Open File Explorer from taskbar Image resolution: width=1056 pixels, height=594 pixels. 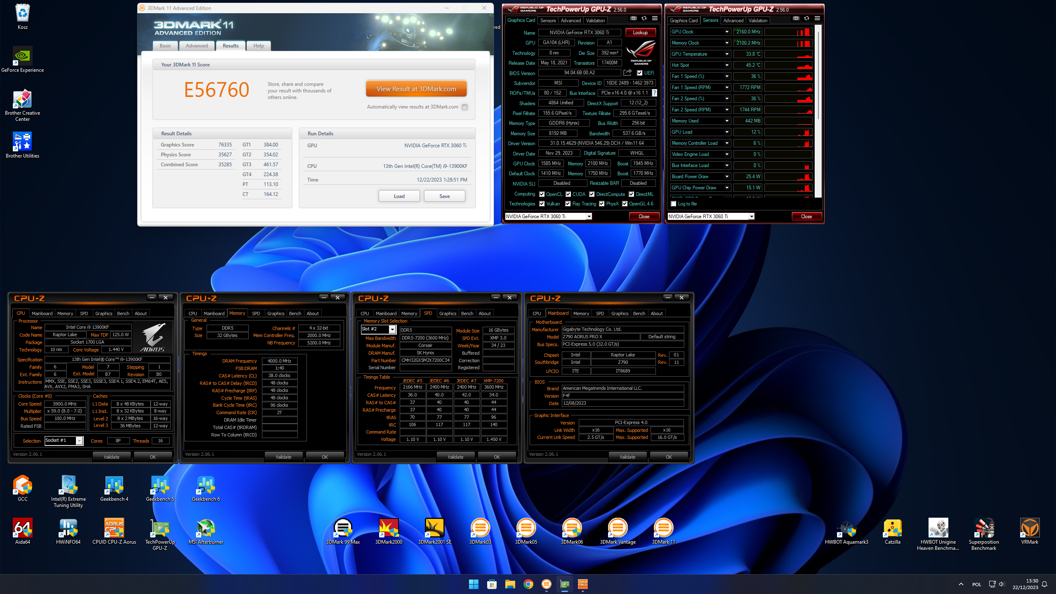[x=510, y=584]
